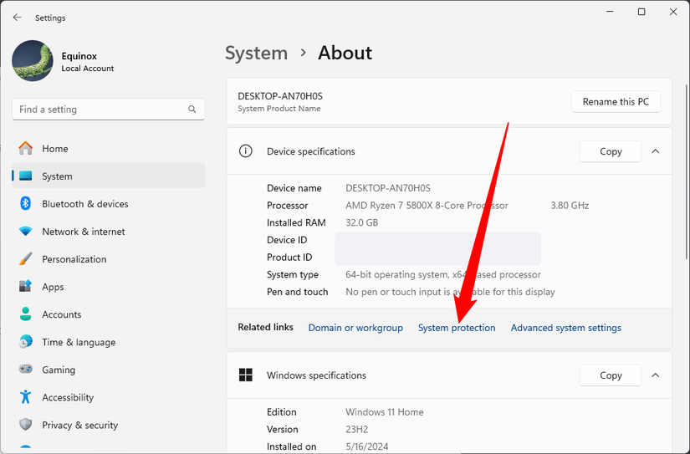Click the Accounts person icon

coord(26,314)
